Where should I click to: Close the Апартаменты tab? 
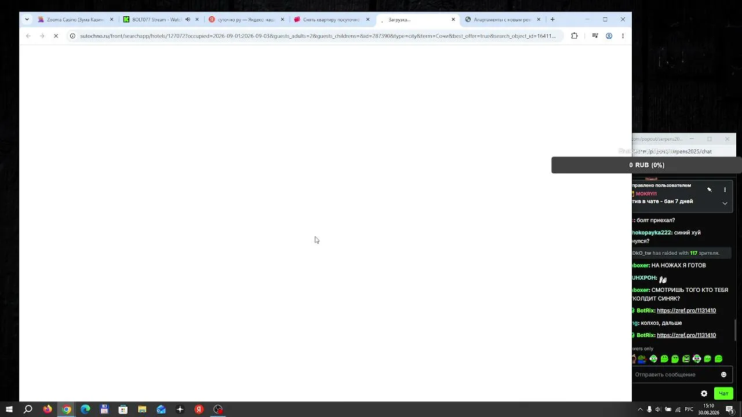point(539,19)
